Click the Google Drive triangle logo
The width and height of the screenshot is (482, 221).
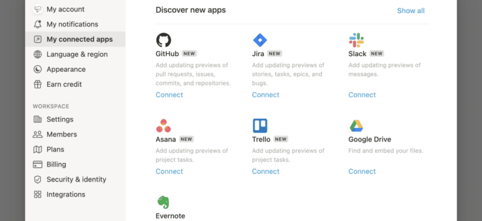(356, 126)
